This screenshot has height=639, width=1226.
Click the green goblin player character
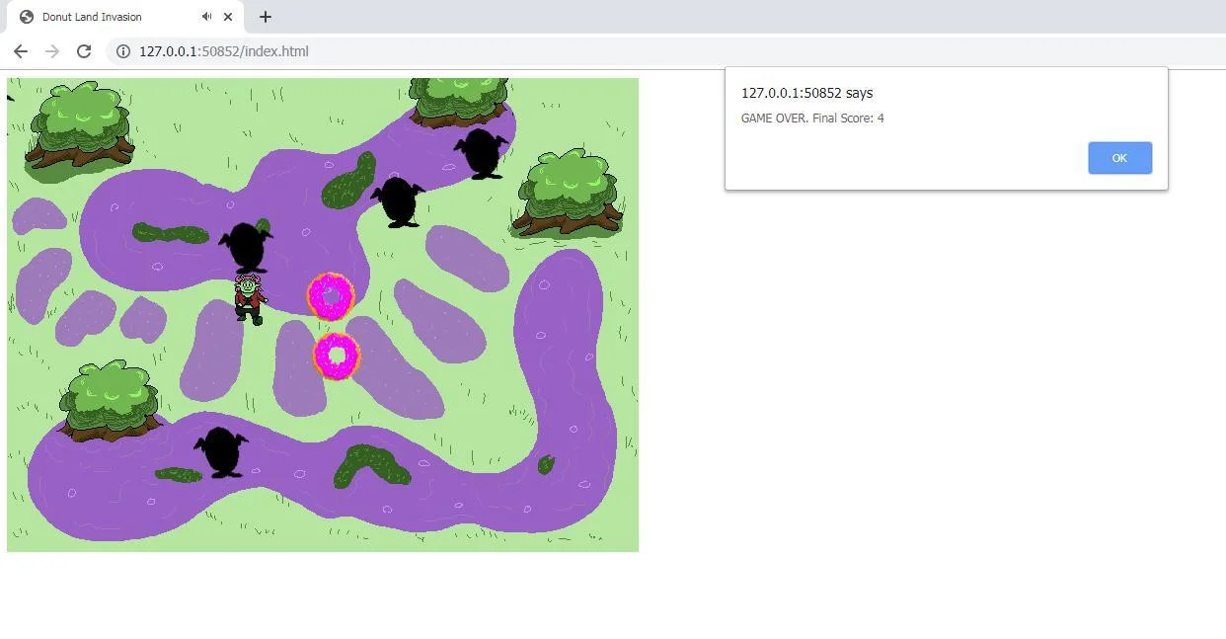[x=250, y=299]
